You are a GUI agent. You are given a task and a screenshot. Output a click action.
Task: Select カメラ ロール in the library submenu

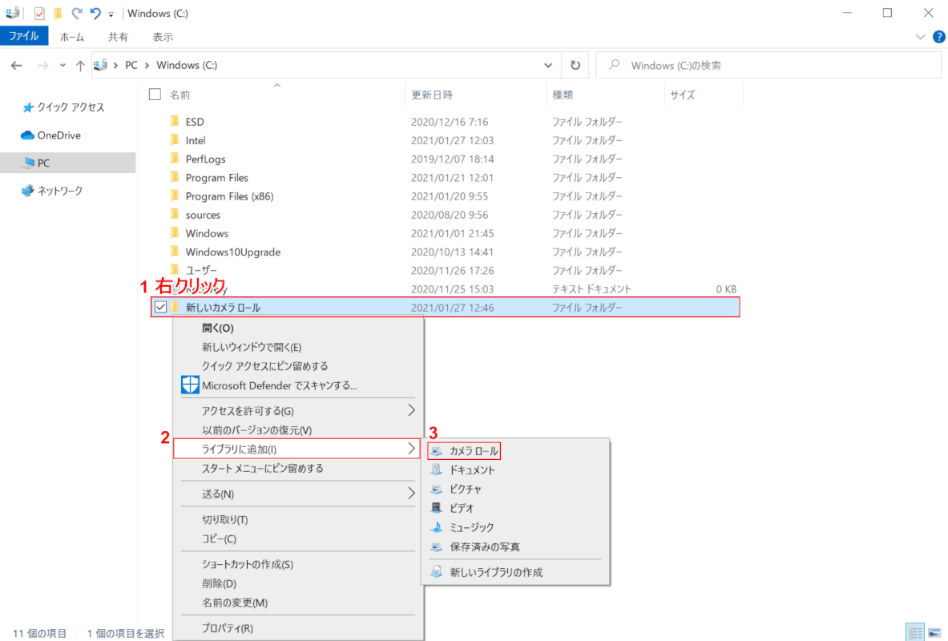point(473,451)
